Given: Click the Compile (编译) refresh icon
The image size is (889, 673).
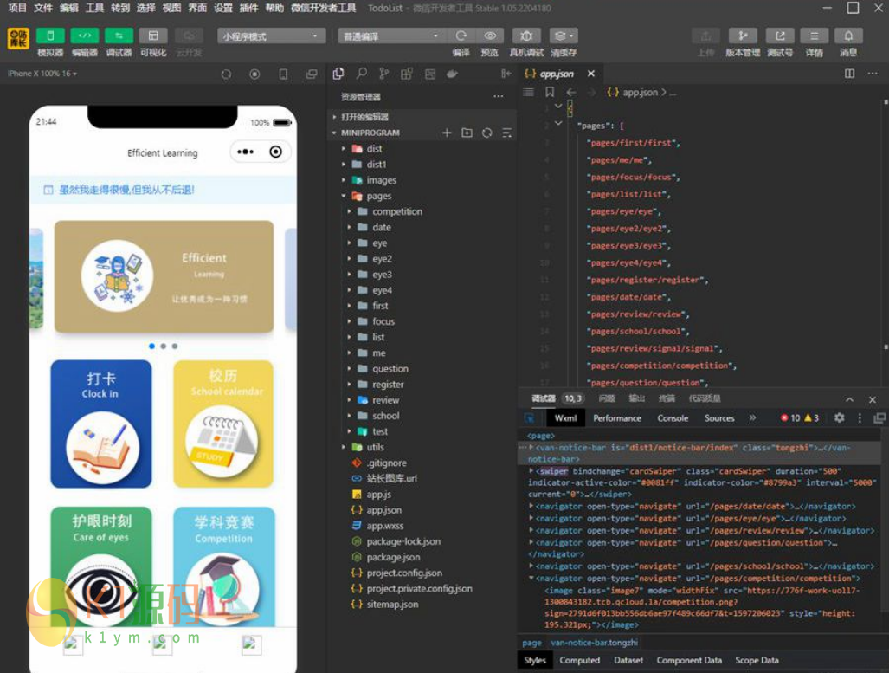Looking at the screenshot, I should pyautogui.click(x=461, y=36).
